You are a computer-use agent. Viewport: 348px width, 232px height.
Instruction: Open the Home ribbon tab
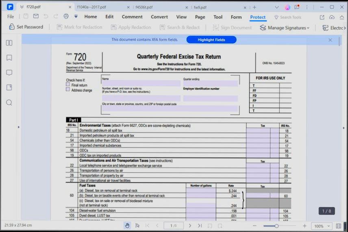point(91,17)
